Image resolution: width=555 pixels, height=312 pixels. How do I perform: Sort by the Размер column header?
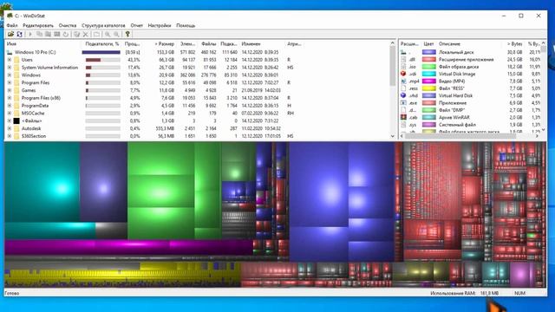pyautogui.click(x=165, y=44)
